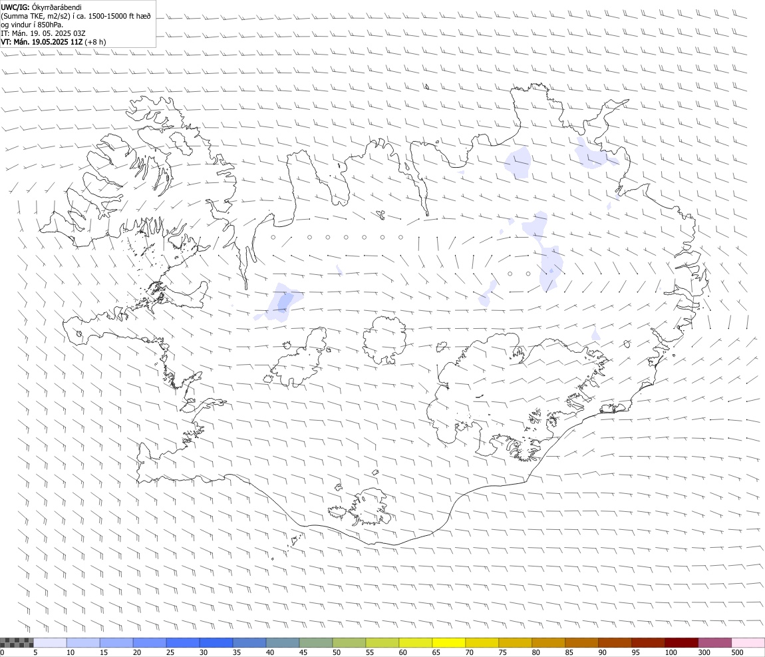Image resolution: width=765 pixels, height=657 pixels.
Task: Click the 'VT: Mán. 19.05.2025 11Z' valid time
Action: pos(41,42)
